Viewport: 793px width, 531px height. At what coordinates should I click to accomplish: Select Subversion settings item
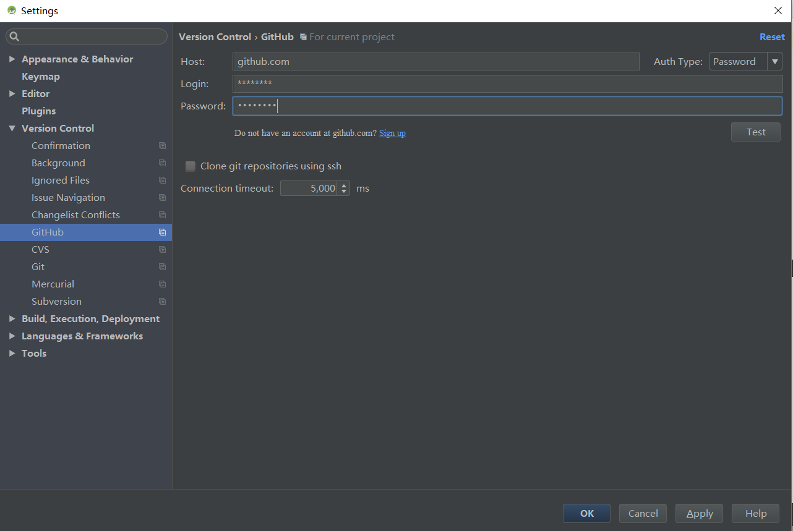click(56, 302)
